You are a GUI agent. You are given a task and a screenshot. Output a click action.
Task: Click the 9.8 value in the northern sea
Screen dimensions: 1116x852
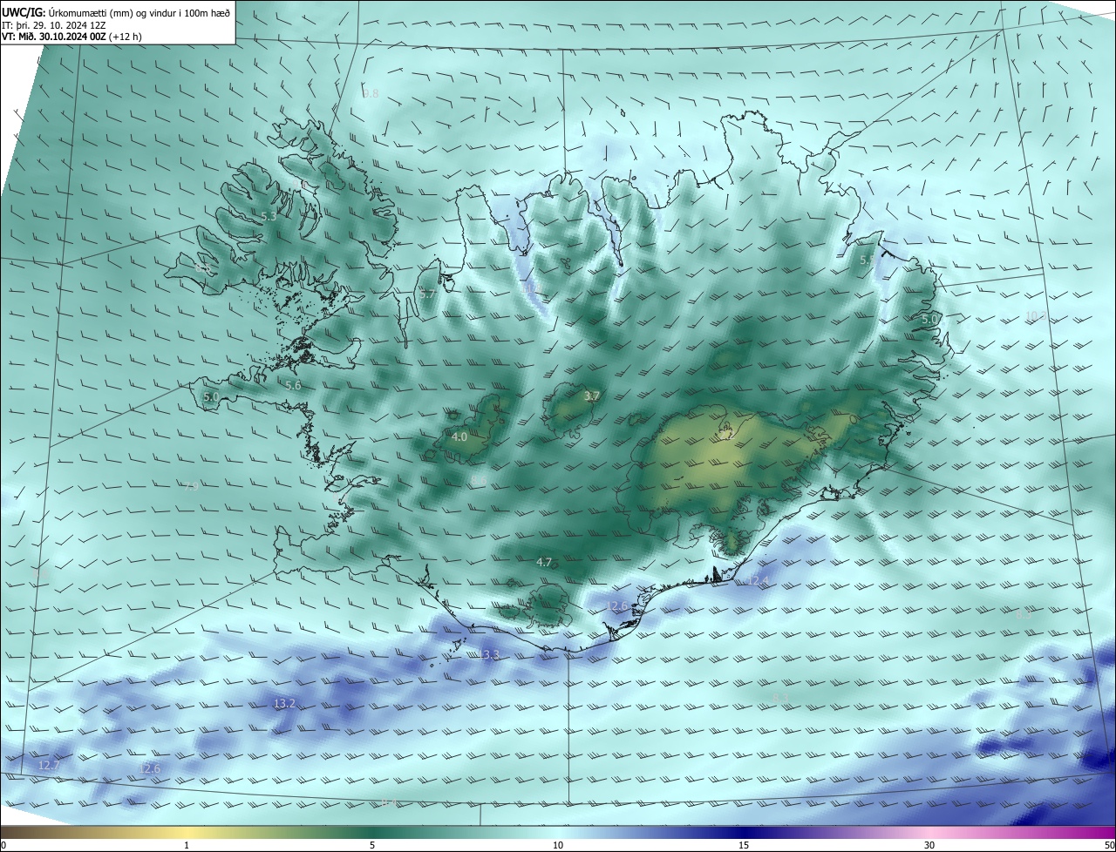click(x=371, y=93)
